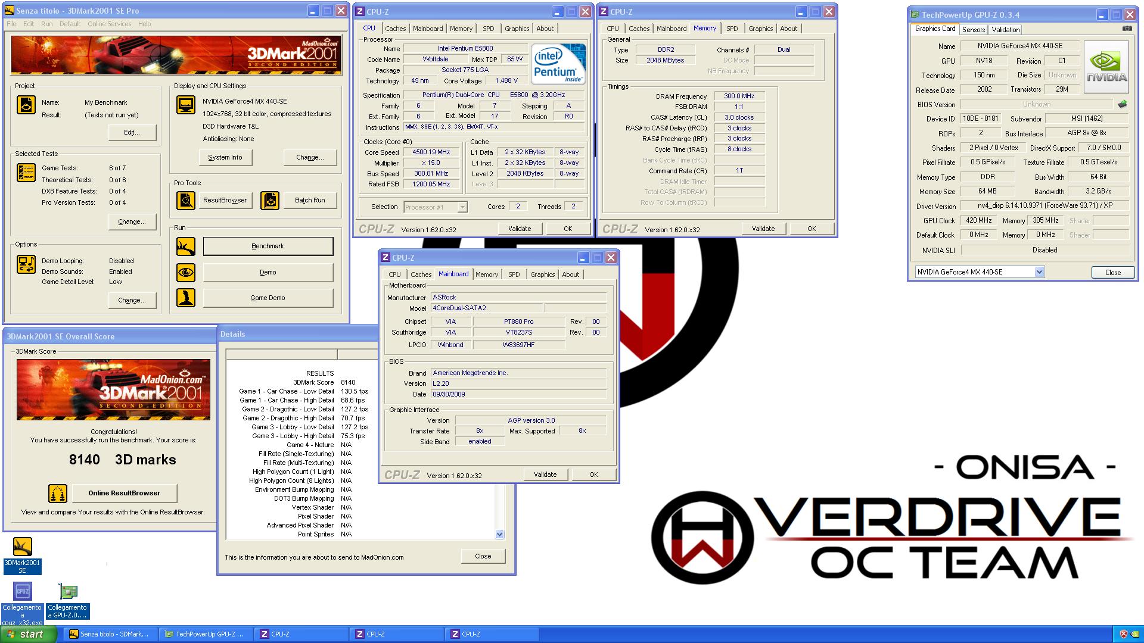The image size is (1144, 643).
Task: Click the Online ResultBrowser button
Action: (125, 494)
